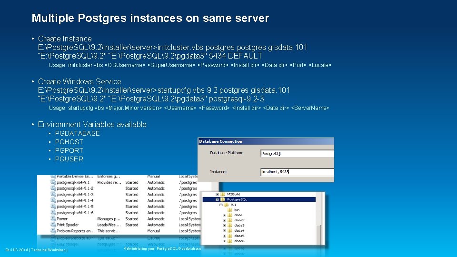This screenshot has height=257, width=457.
Task: Click the Problem Reports service gear icon
Action: click(x=53, y=231)
